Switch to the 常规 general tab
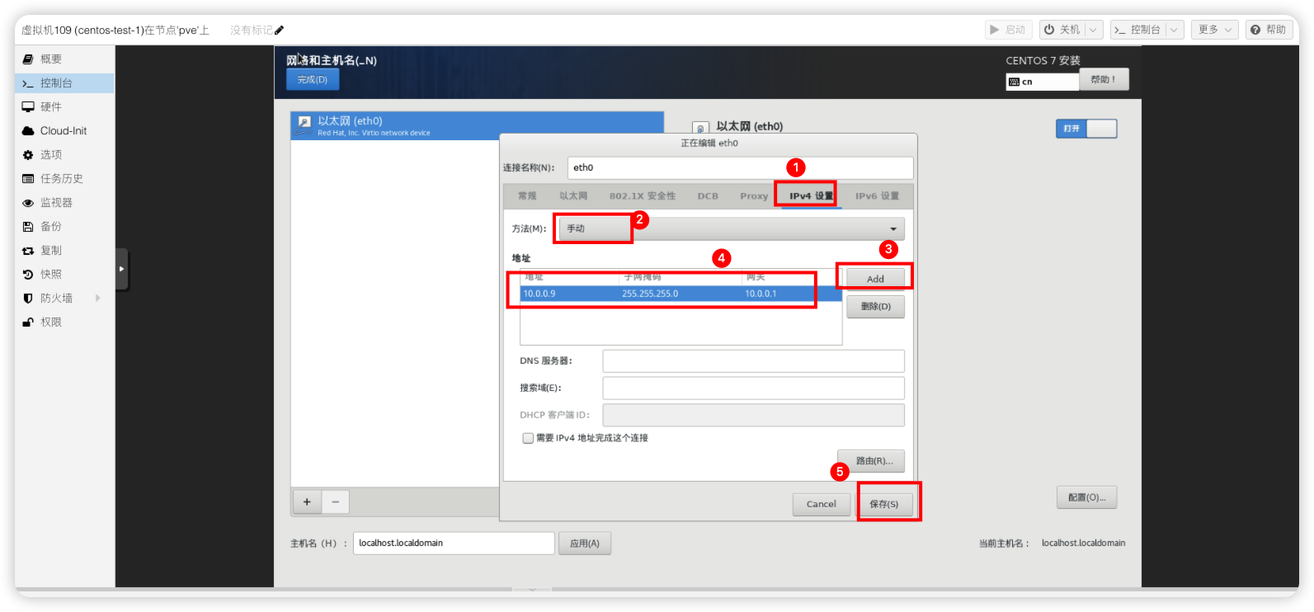 (527, 196)
